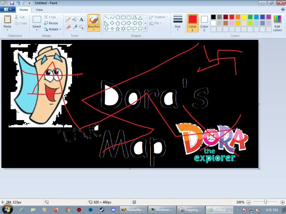The height and width of the screenshot is (214, 286).
Task: Click the Paste clipboard button
Action: point(8,19)
